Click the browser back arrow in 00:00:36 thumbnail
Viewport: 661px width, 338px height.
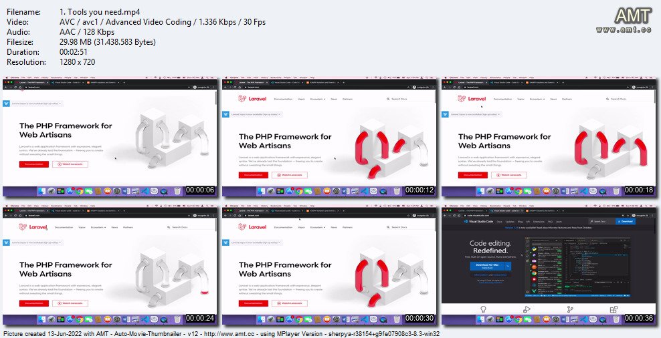[x=445, y=216]
